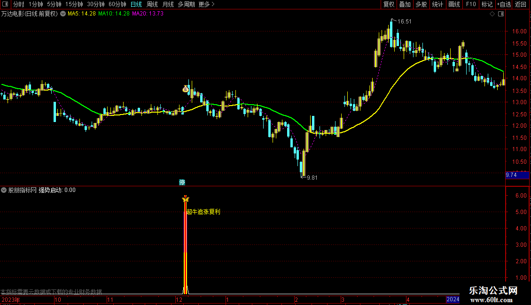Switch to 日线 daily chart

pos(136,4)
